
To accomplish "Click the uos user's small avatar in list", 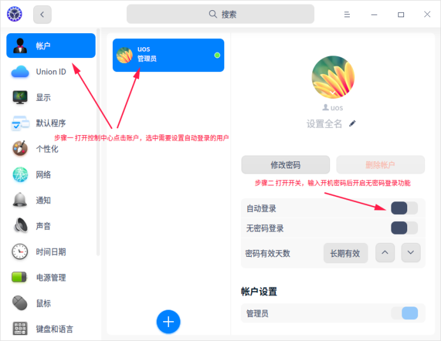I will coord(125,55).
